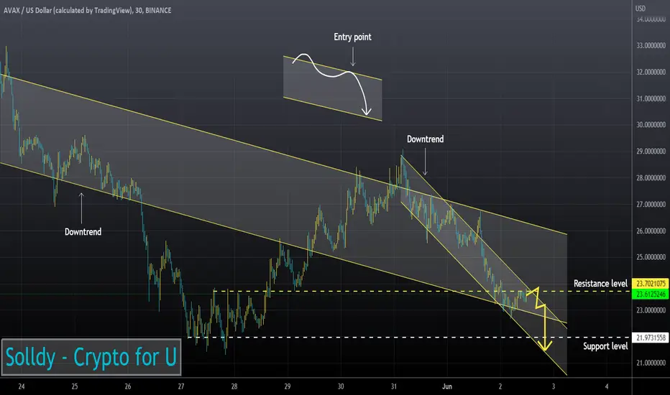Click the white 21.9731558 price label
This screenshot has height=395, width=670.
coord(651,338)
